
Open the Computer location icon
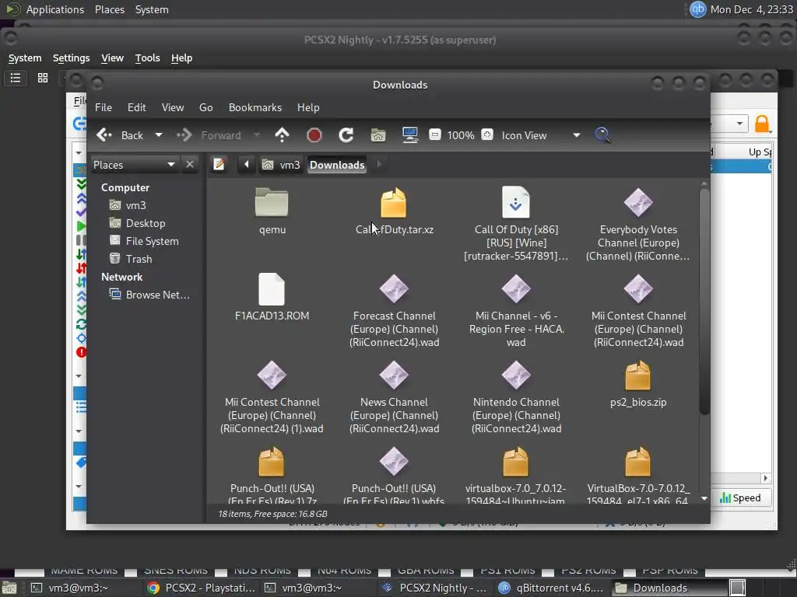click(x=410, y=135)
